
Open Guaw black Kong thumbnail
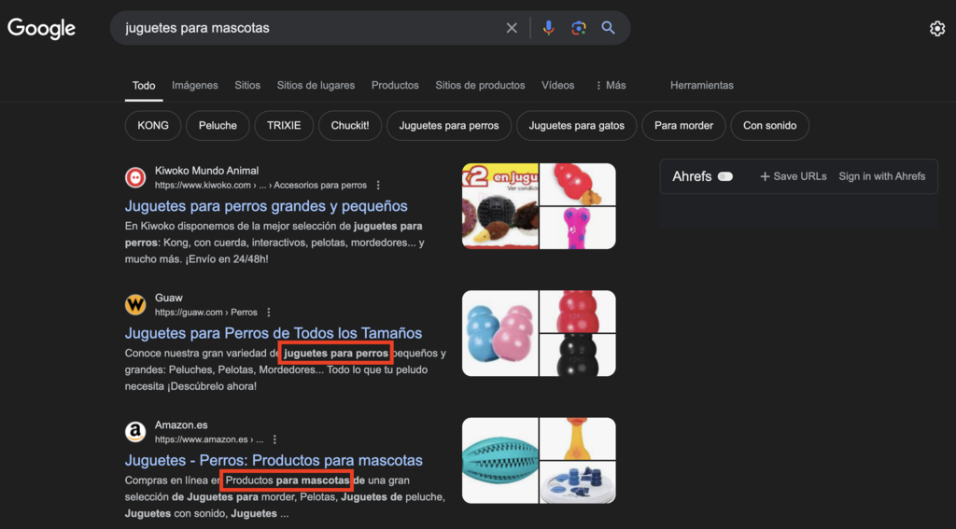(578, 355)
